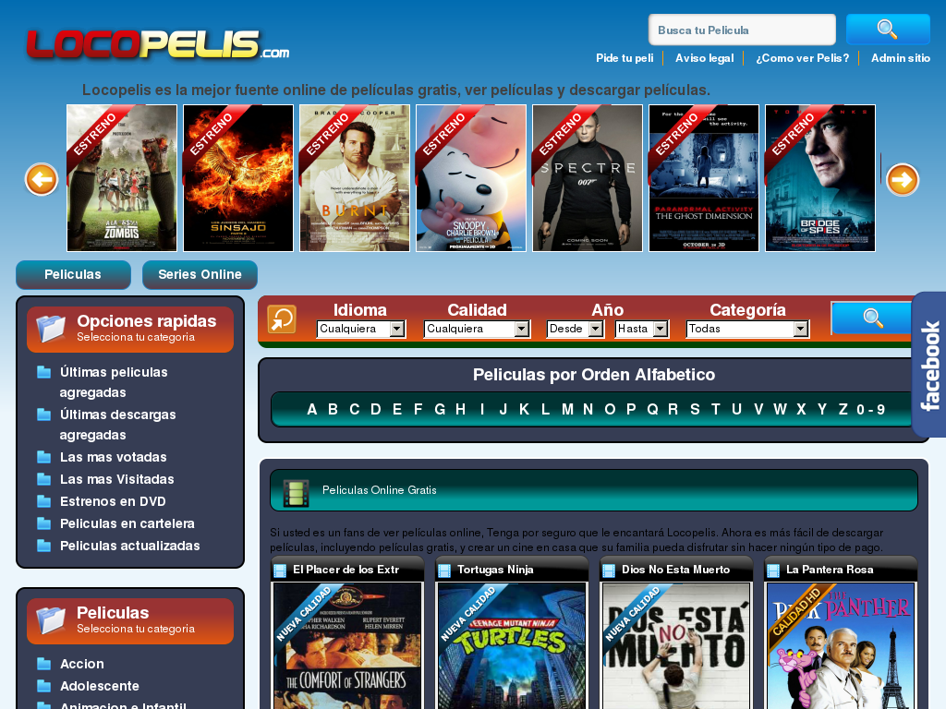The height and width of the screenshot is (709, 946).
Task: Open the Año Hasta dropdown
Action: coord(642,329)
